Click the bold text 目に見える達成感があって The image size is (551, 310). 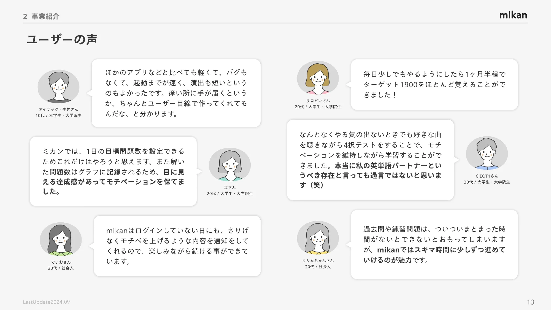[x=113, y=182]
